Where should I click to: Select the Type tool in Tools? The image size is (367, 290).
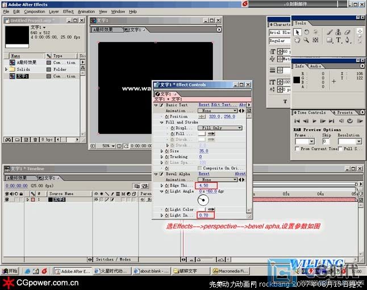tap(339, 40)
